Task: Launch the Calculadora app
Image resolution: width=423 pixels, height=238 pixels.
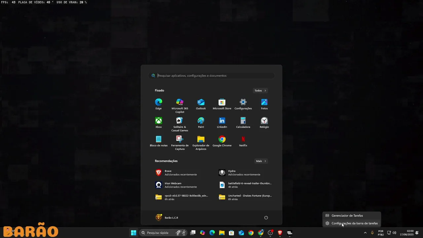Action: tap(243, 123)
